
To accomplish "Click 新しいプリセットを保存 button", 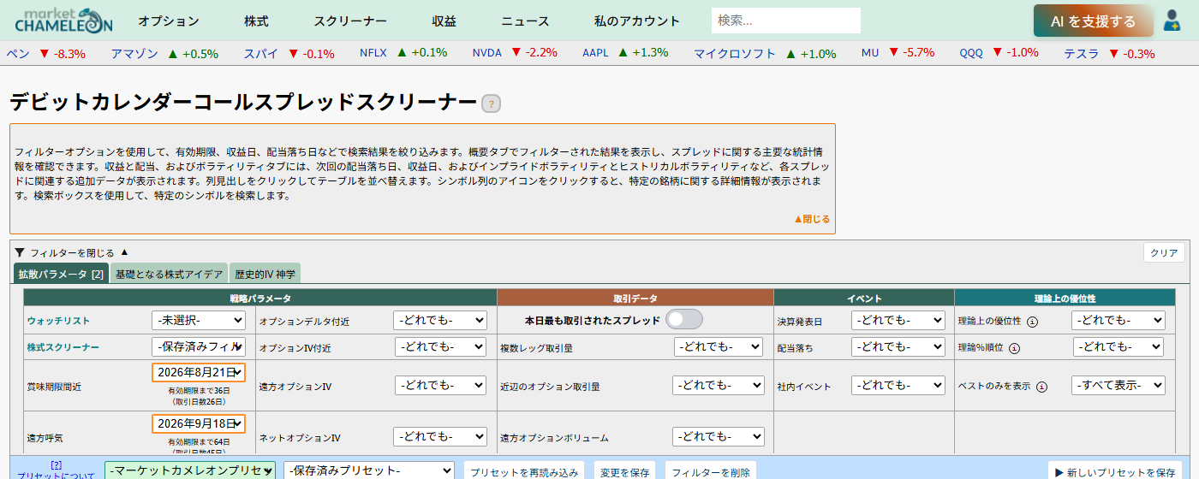I will point(1115,472).
